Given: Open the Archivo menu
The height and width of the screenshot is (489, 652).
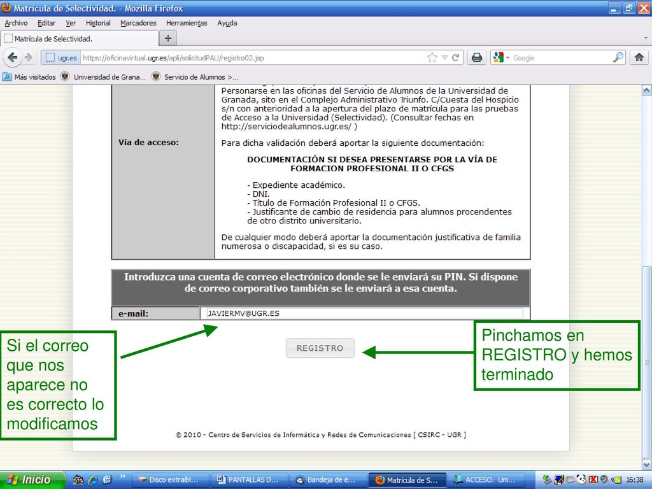Looking at the screenshot, I should click(x=16, y=23).
